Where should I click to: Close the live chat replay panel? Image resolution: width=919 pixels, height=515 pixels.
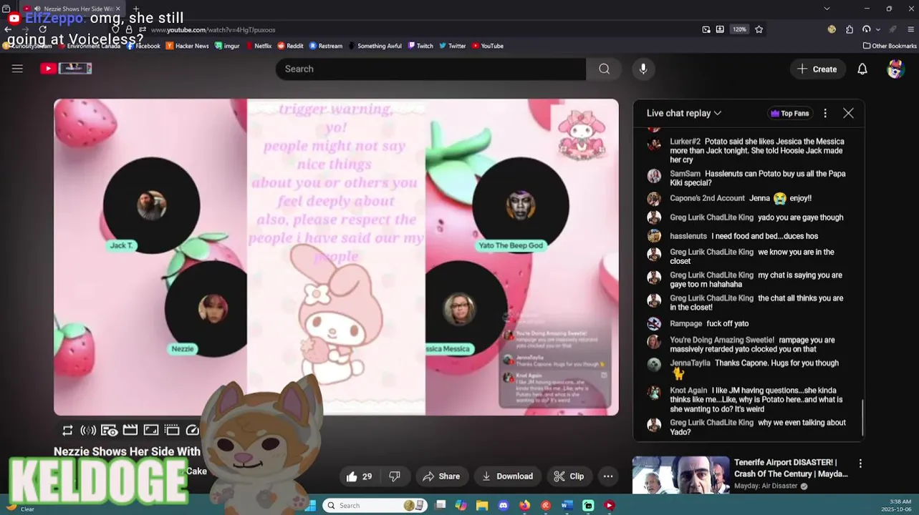pos(848,113)
